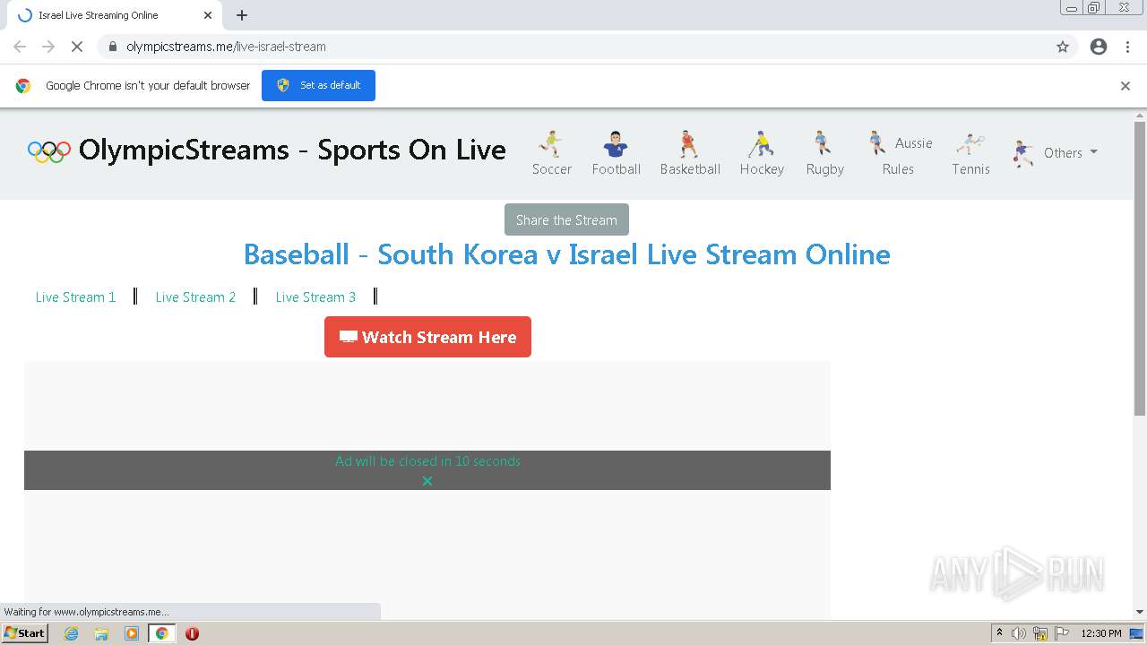Screen dimensions: 1147x645
Task: Close the Israel Live Streaming Online tab
Action: click(208, 15)
